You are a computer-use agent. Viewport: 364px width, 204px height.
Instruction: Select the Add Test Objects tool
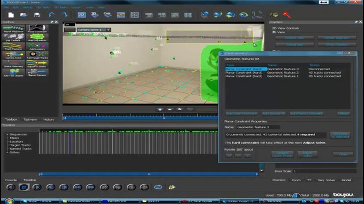click(14, 73)
